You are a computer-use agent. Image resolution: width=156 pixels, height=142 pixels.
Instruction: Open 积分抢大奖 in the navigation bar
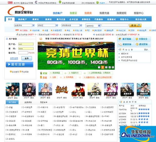tap(141, 19)
